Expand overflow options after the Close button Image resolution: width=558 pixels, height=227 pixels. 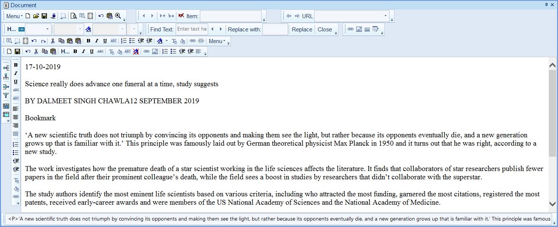click(x=336, y=34)
